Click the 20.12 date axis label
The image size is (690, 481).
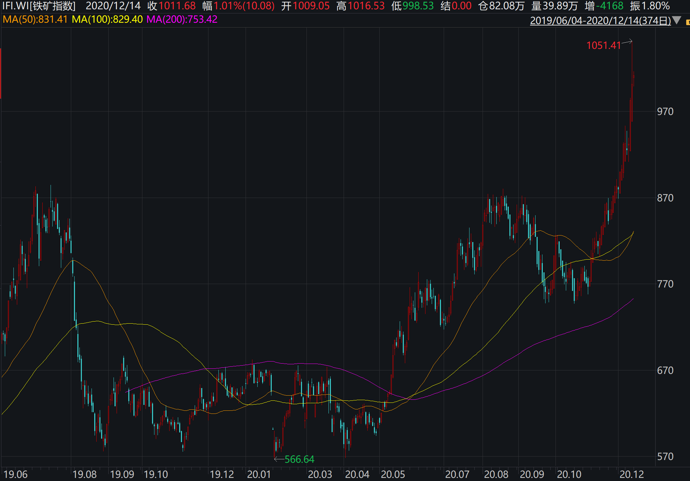point(632,474)
